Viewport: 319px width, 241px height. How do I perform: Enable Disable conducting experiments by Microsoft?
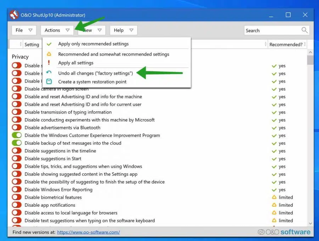pyautogui.click(x=17, y=119)
